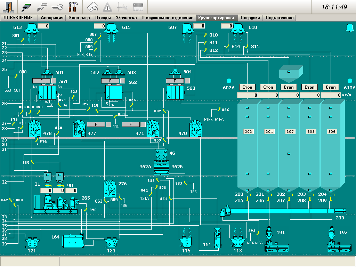Image resolution: width=356 pixels, height=267 pixels.
Task: Click the green connect cable icon
Action: click(26, 7)
